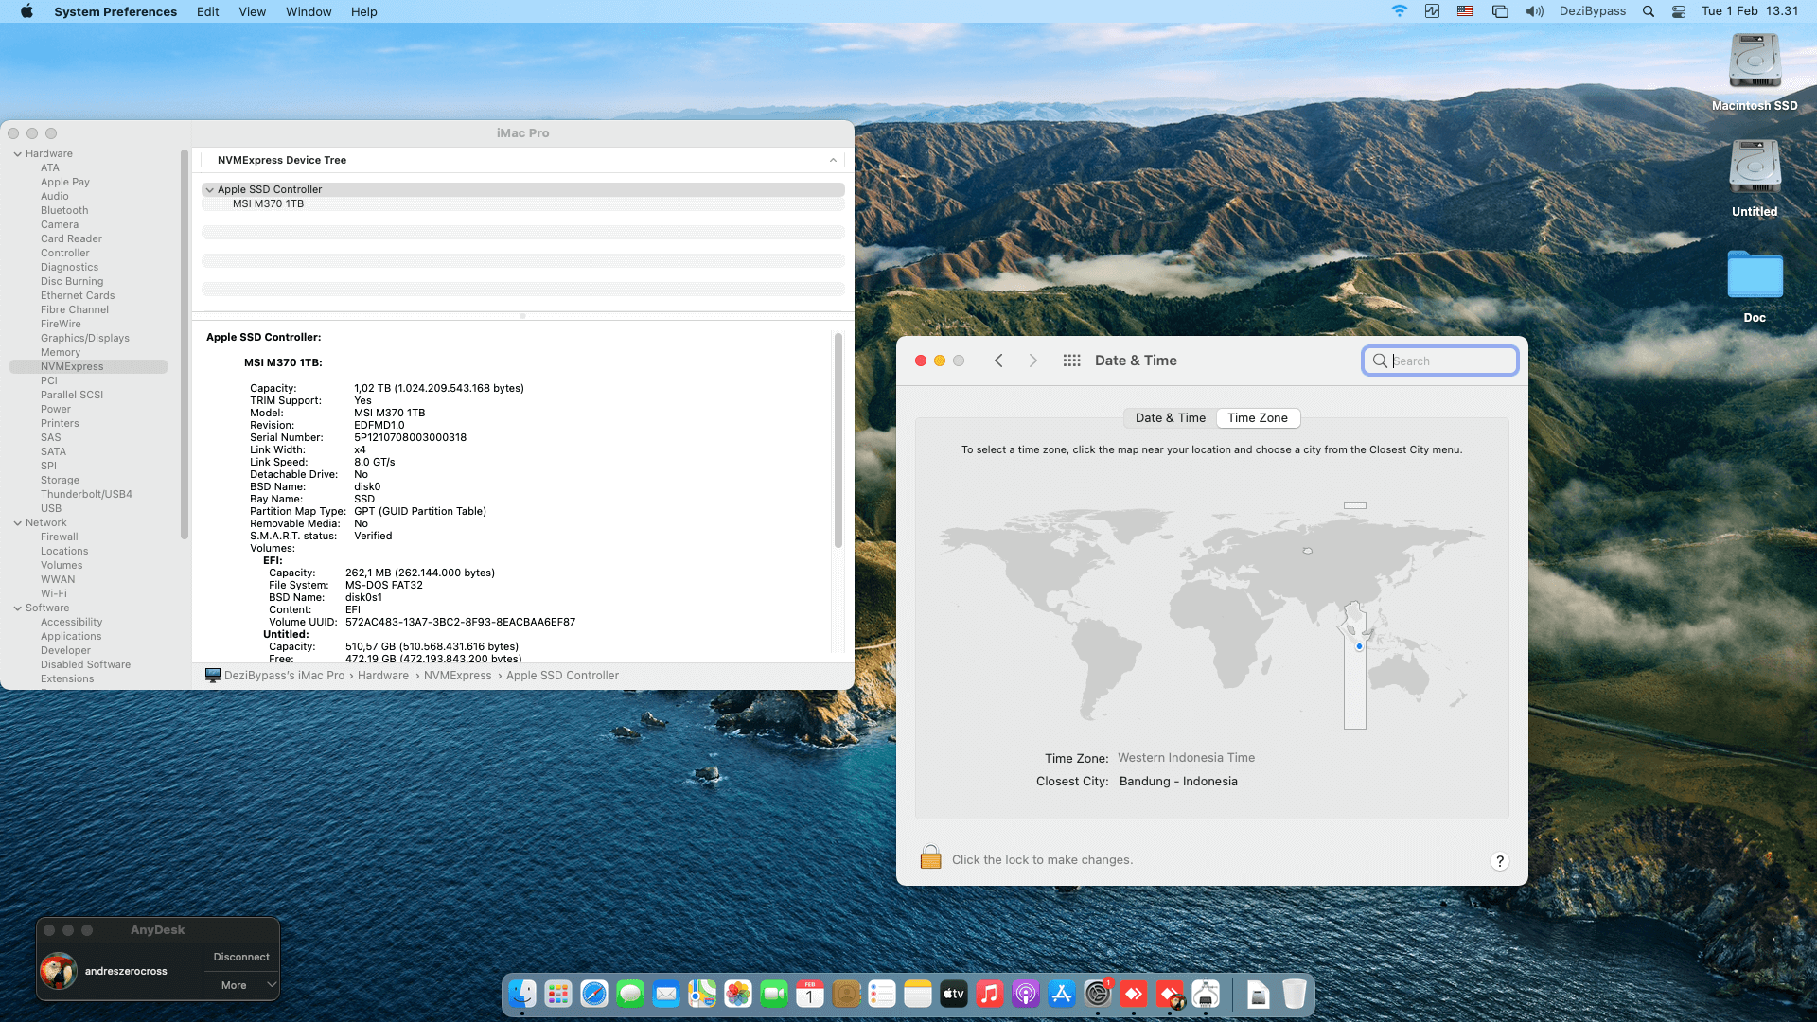Go back using the left chevron
The width and height of the screenshot is (1817, 1022).
tap(998, 361)
